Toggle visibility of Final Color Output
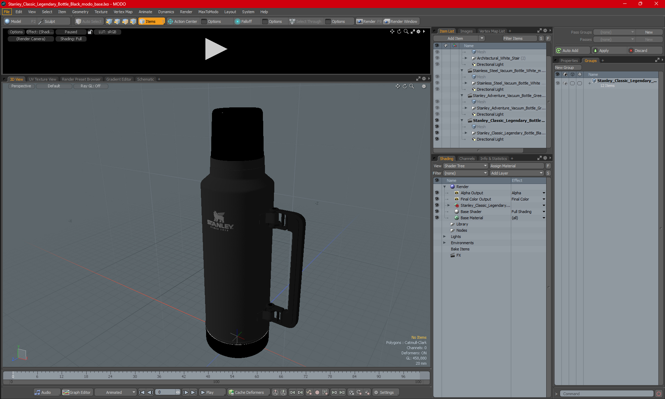This screenshot has height=399, width=665. click(437, 199)
